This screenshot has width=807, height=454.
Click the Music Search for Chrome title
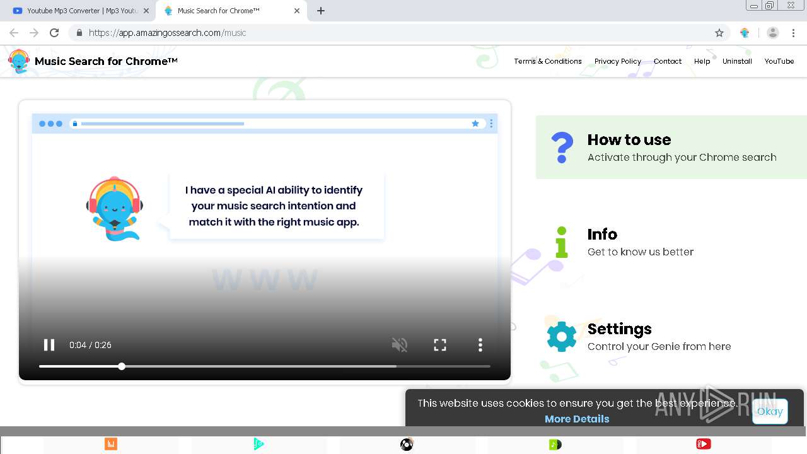point(106,61)
